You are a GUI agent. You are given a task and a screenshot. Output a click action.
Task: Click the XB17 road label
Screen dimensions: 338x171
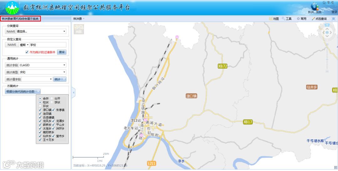pyautogui.click(x=248, y=122)
